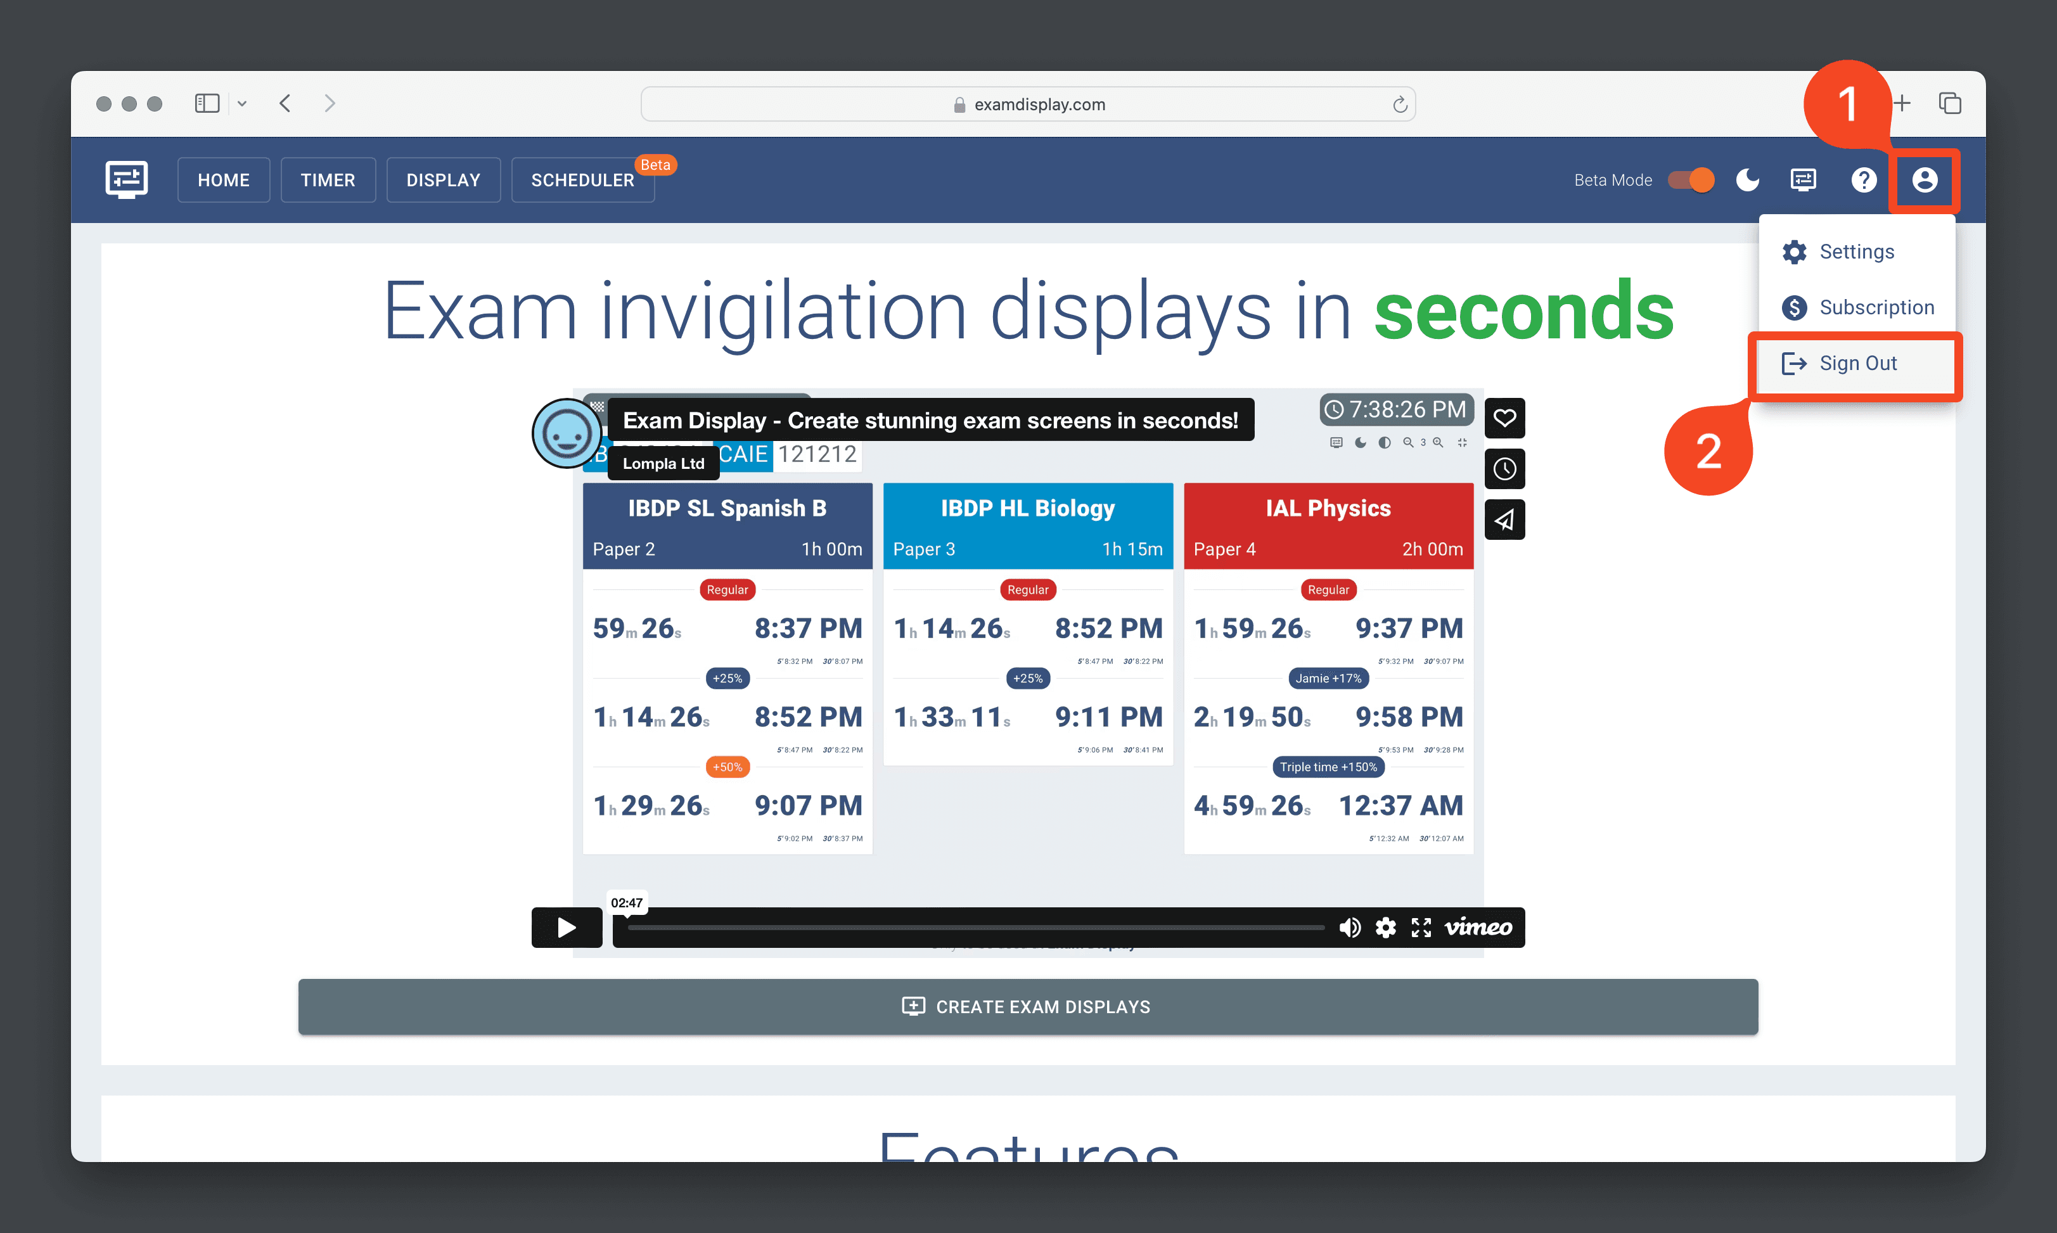Click the Safari address bar examdisplay.com
The image size is (2057, 1233).
click(1028, 104)
